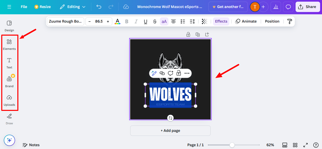Image resolution: width=322 pixels, height=149 pixels.
Task: Open the Magic sparkle assistant button
Action: (9, 140)
